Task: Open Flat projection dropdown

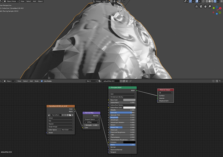Action: (61, 121)
